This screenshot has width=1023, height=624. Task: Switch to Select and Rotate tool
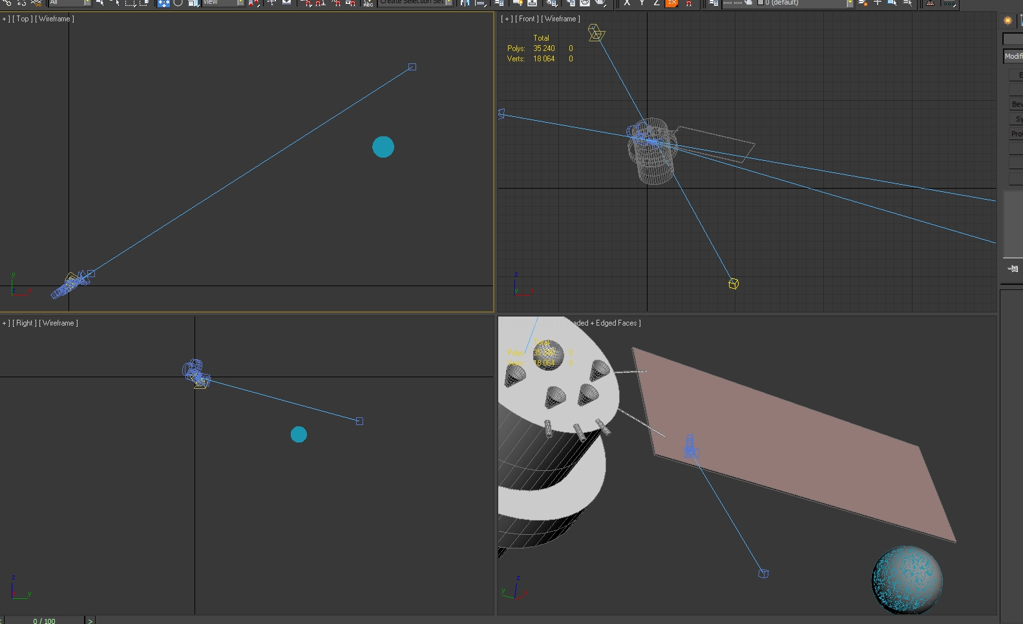[178, 3]
